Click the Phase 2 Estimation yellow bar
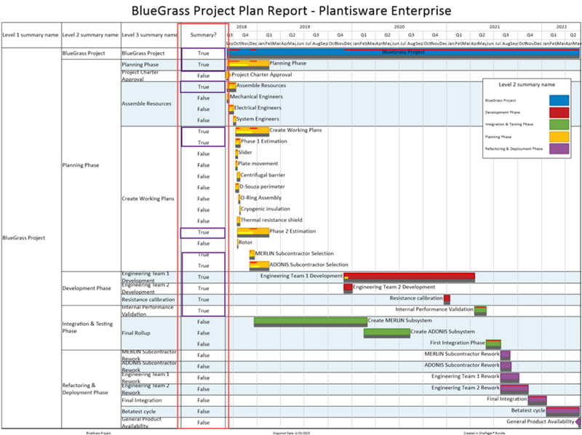 coord(252,232)
